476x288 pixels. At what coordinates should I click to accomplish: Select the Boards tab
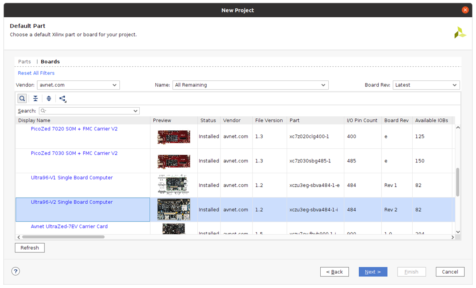pyautogui.click(x=50, y=62)
